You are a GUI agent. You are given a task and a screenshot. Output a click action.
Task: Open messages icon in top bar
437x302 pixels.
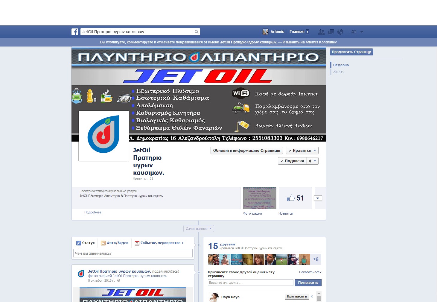tap(331, 32)
